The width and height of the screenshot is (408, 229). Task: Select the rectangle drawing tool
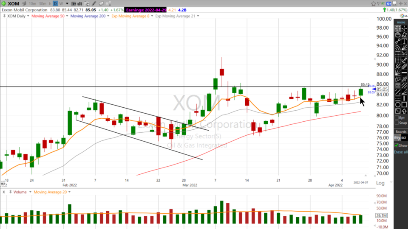coord(404,105)
